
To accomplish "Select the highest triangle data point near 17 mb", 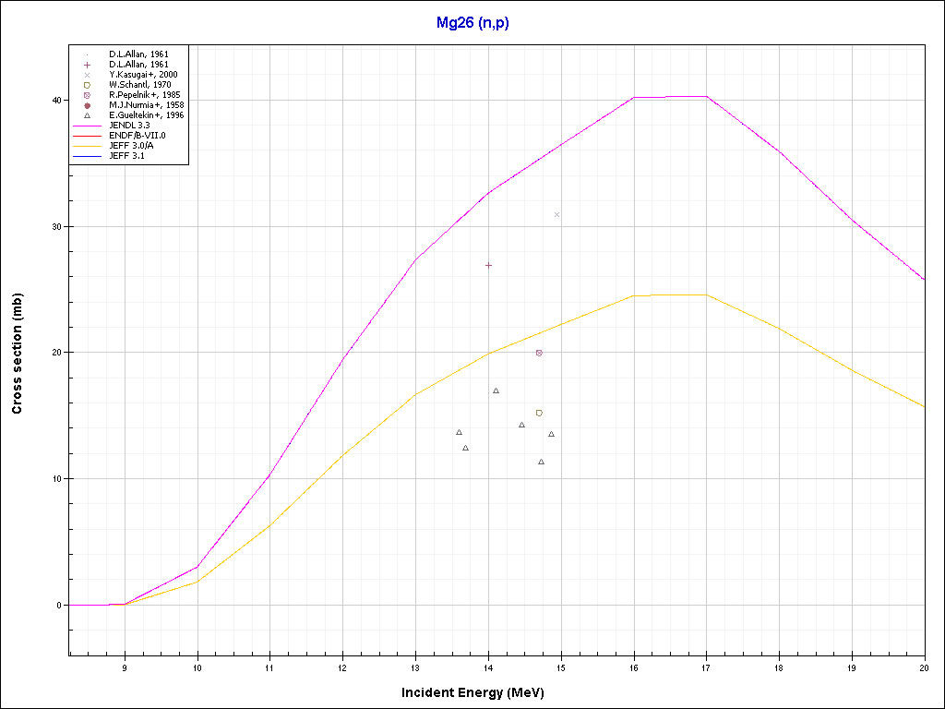I will point(496,391).
